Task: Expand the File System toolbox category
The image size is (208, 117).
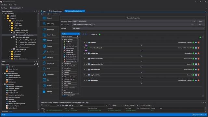Action: click(63, 81)
